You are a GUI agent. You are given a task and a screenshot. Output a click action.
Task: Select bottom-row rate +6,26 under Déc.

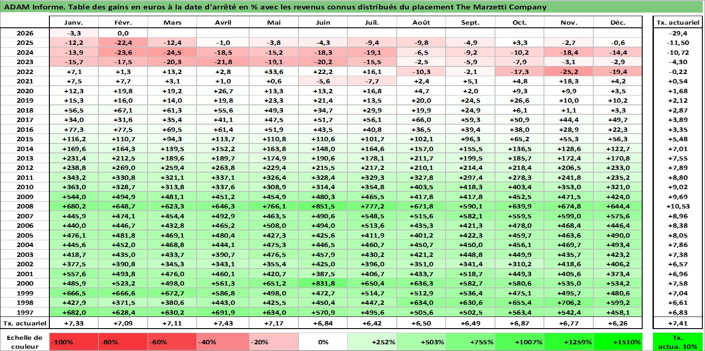click(x=618, y=323)
